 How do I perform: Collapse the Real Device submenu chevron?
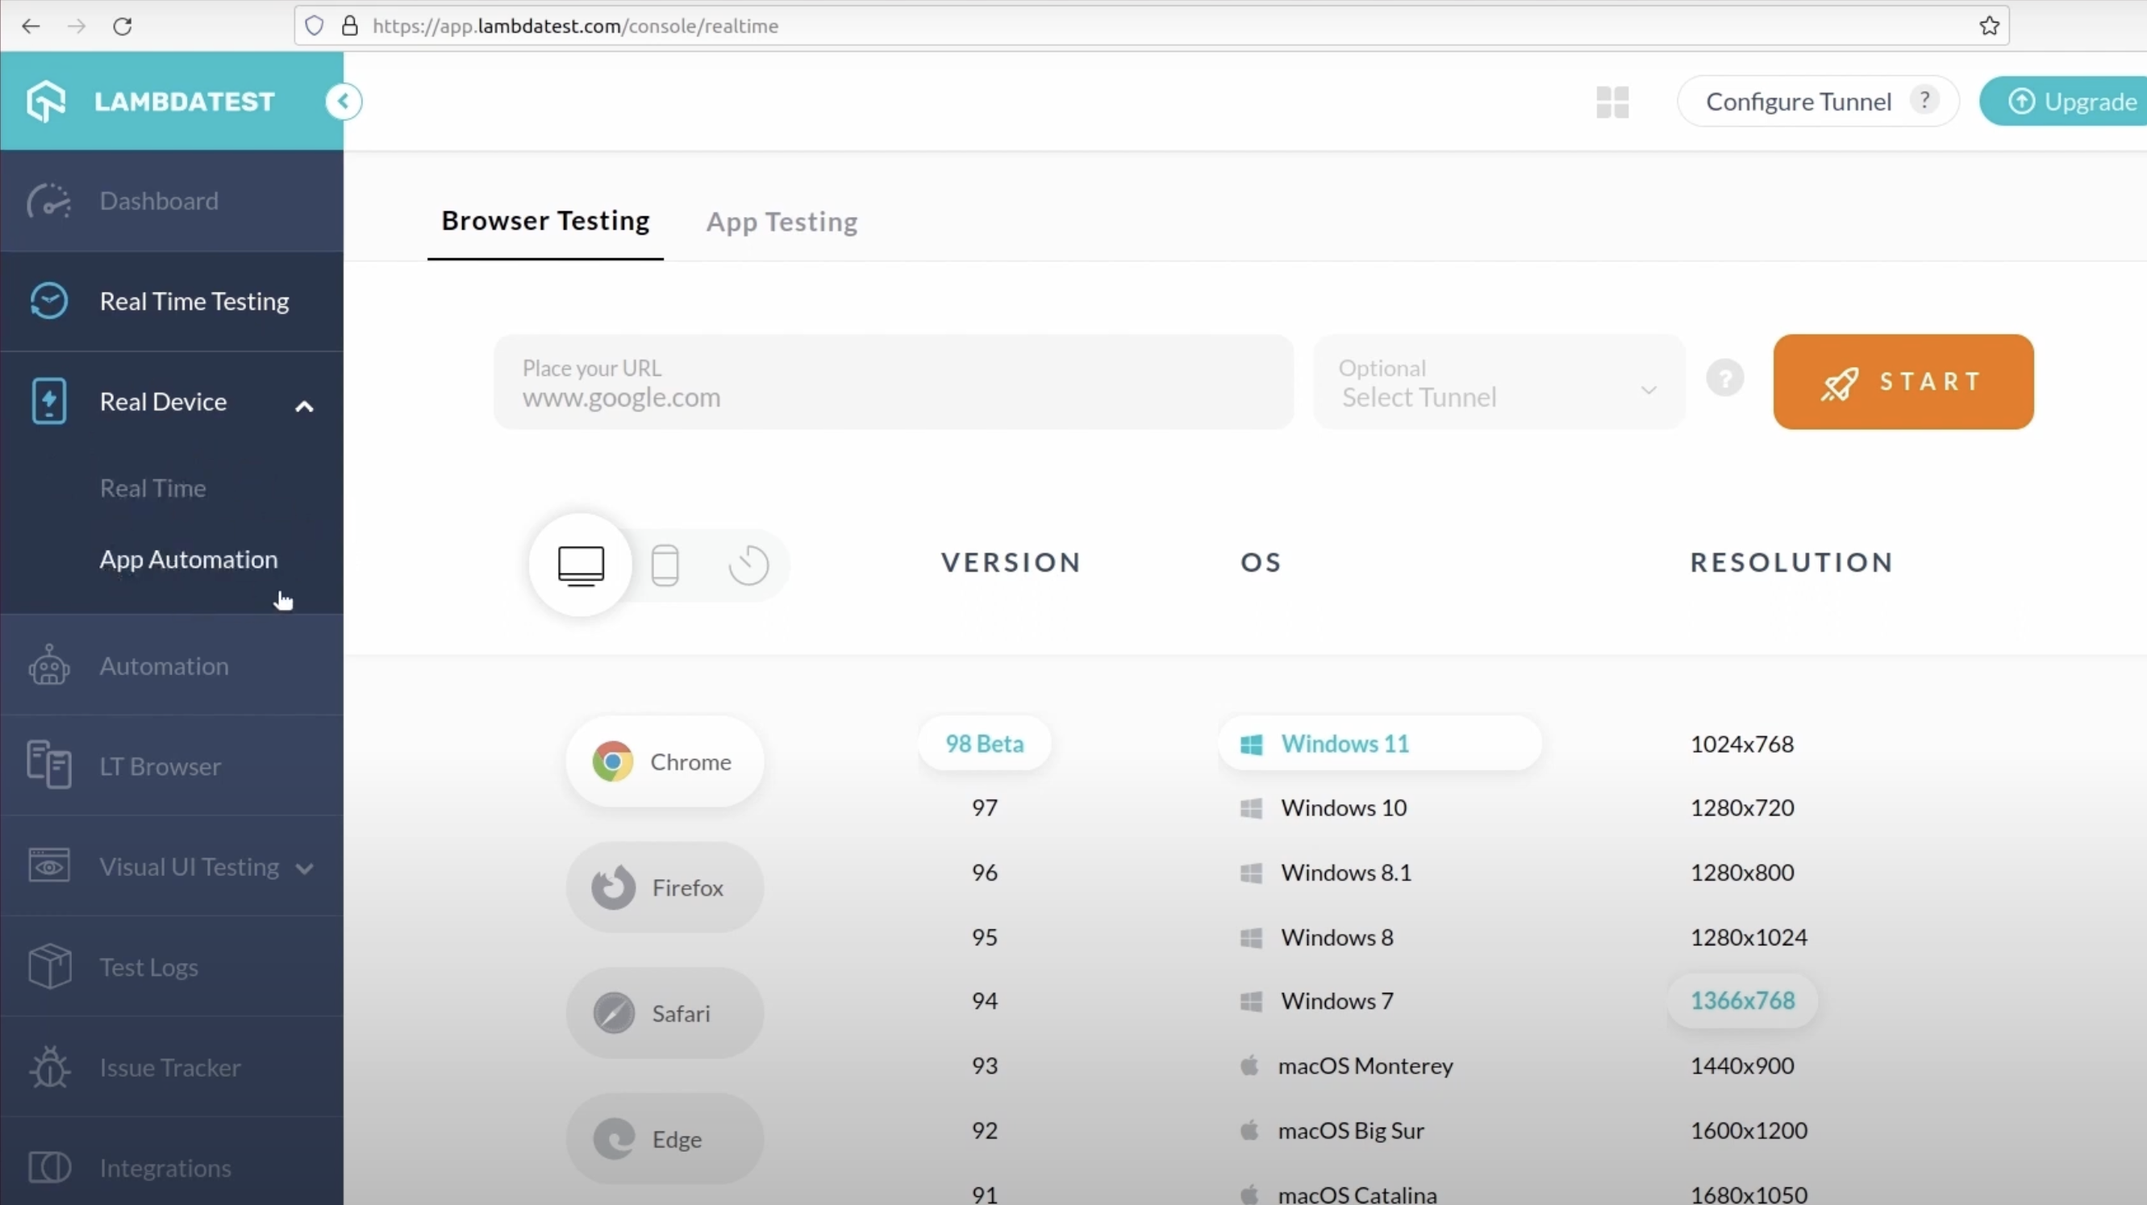pos(304,406)
